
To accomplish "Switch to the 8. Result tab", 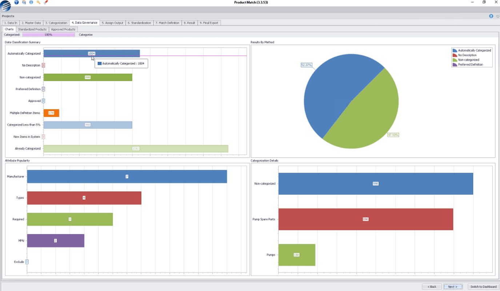I will coord(189,22).
